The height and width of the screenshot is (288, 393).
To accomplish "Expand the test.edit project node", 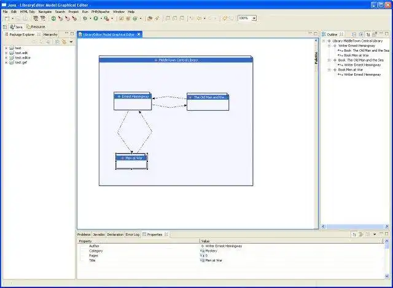I will click(x=6, y=53).
